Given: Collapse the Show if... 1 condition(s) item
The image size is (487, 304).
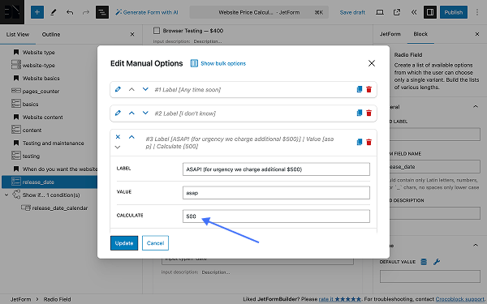Looking at the screenshot, I should click(6, 195).
